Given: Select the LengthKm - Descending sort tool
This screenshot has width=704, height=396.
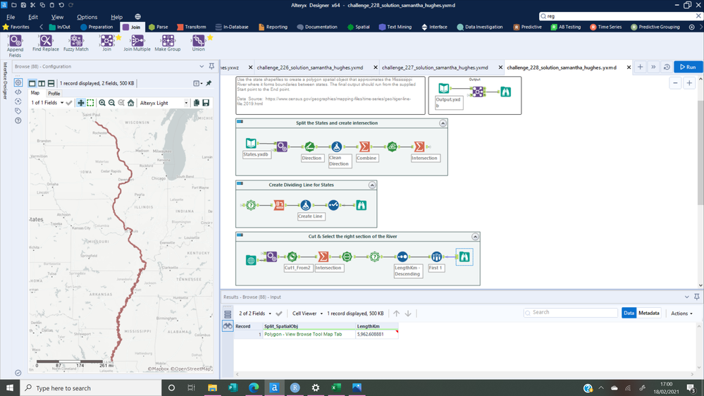Looking at the screenshot, I should (402, 256).
